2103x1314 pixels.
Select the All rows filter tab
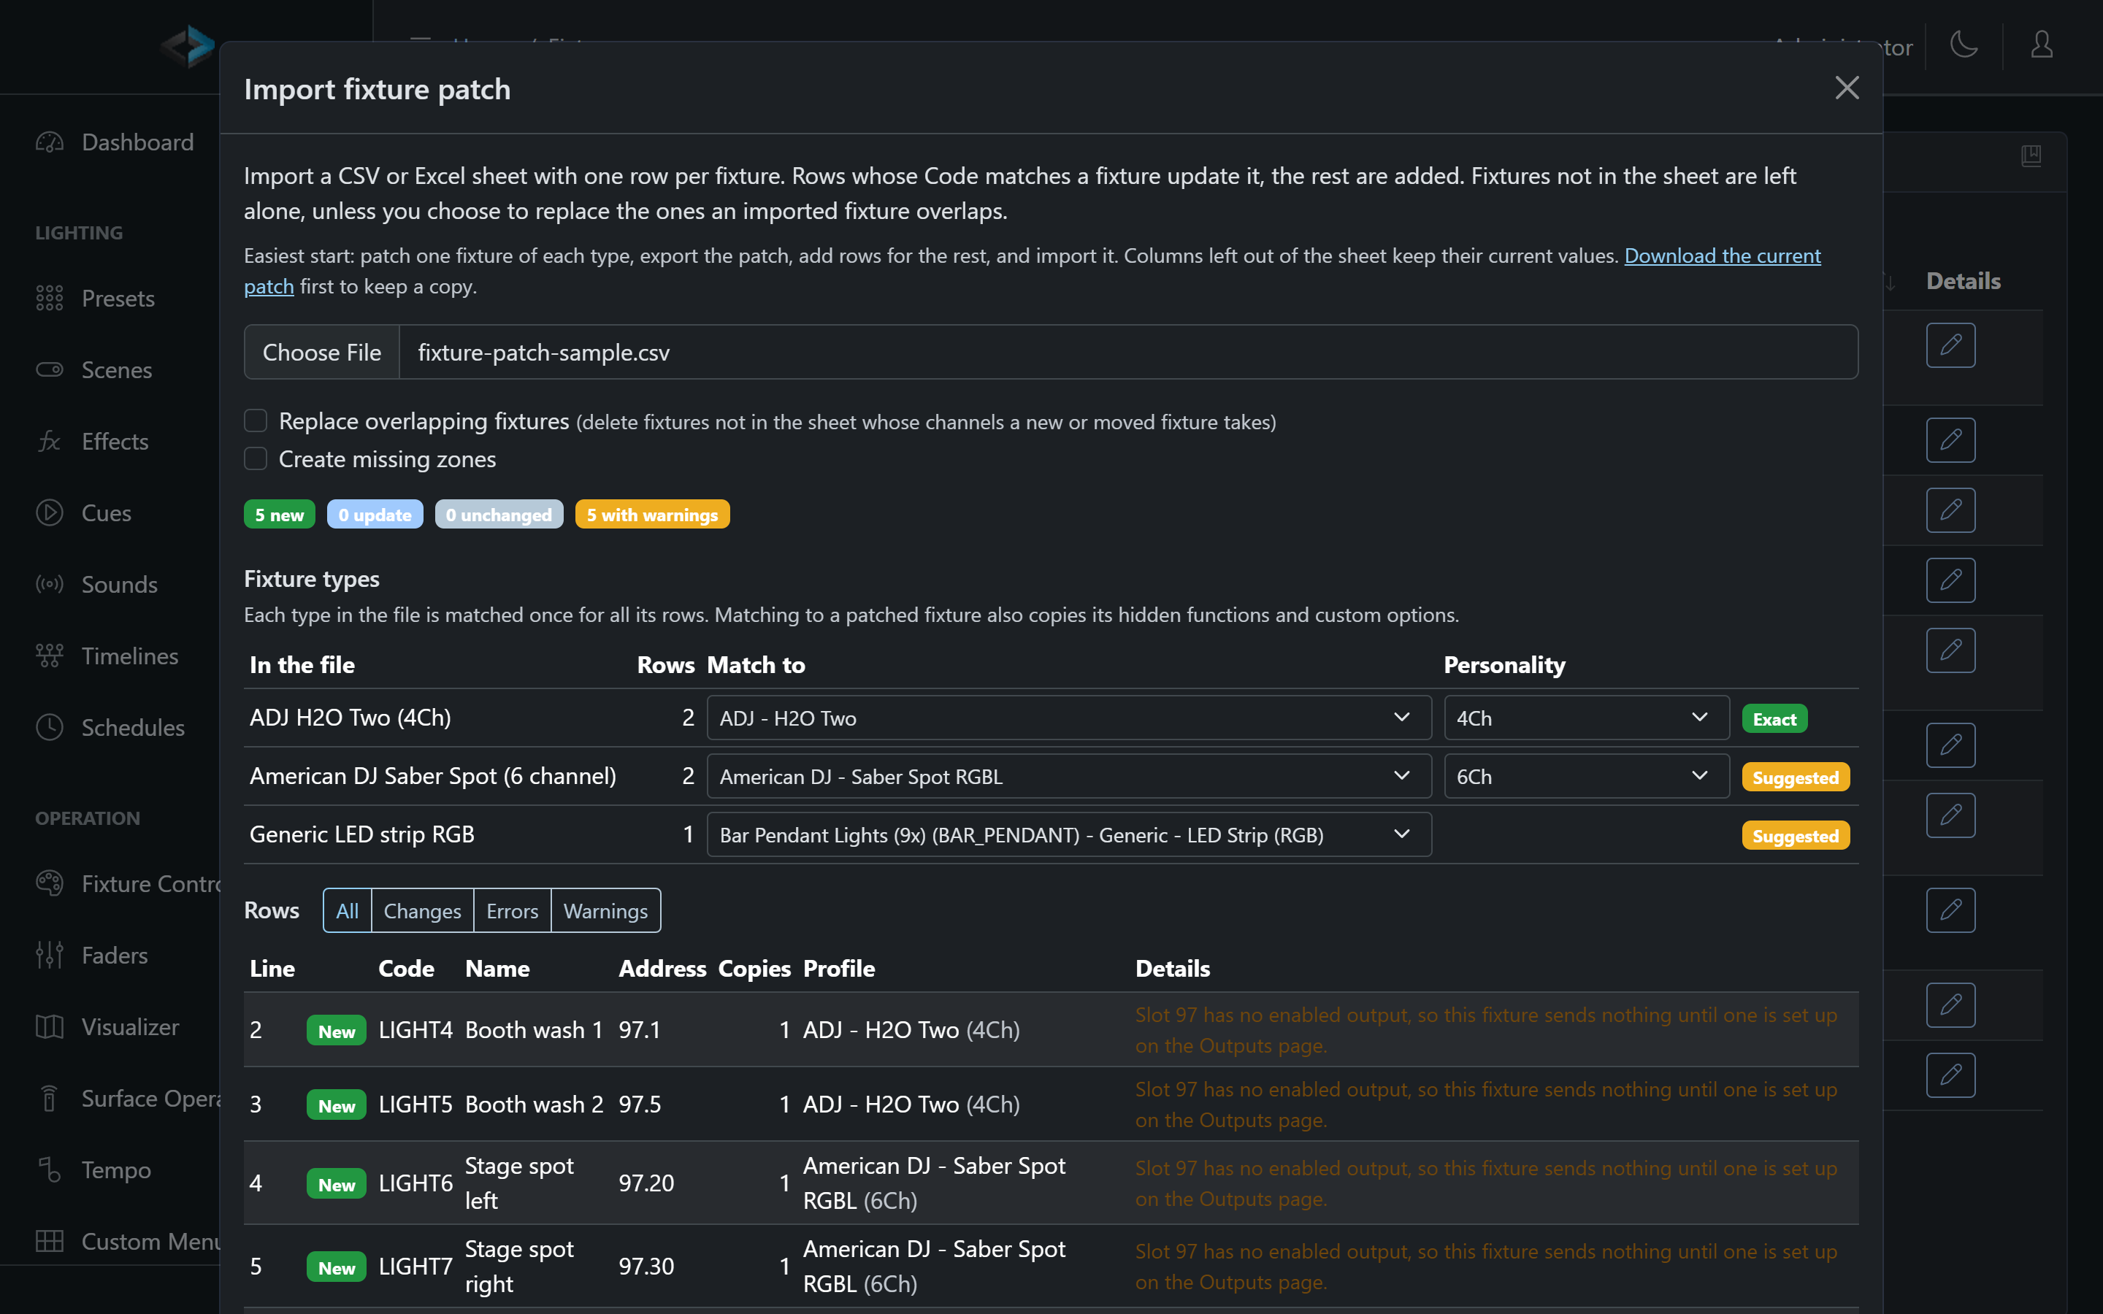coord(348,910)
